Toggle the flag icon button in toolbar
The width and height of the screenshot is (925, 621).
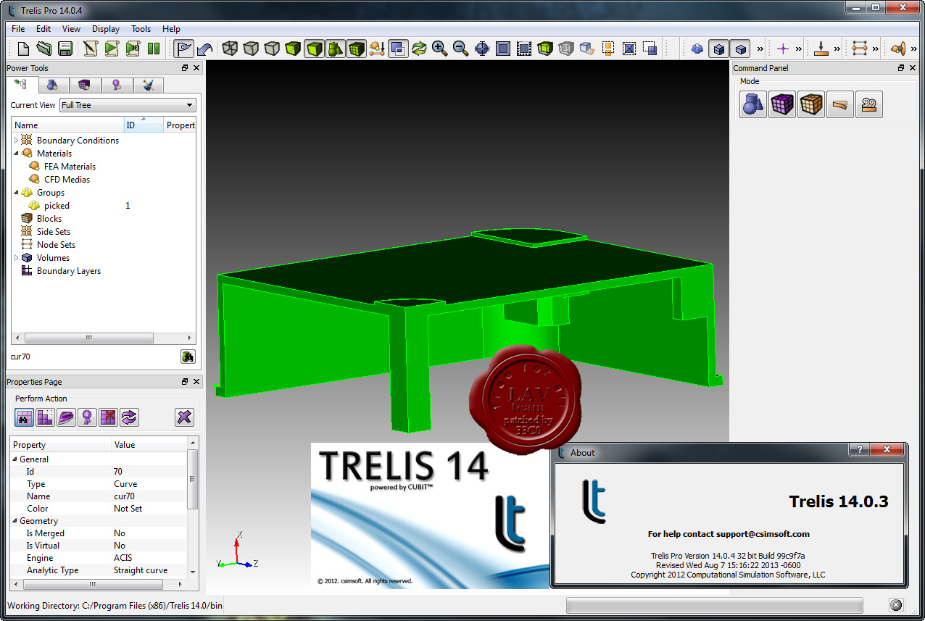[x=184, y=49]
